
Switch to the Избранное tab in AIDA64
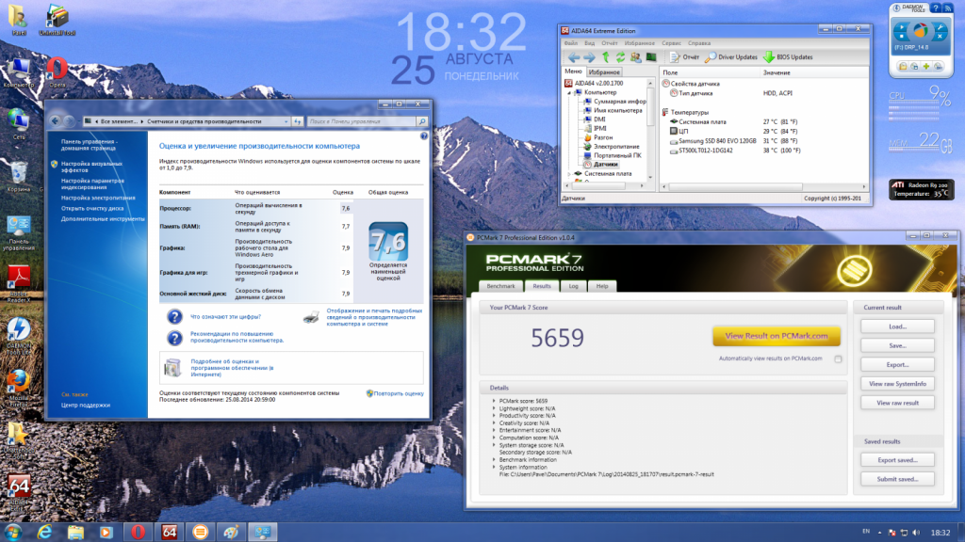tap(604, 72)
